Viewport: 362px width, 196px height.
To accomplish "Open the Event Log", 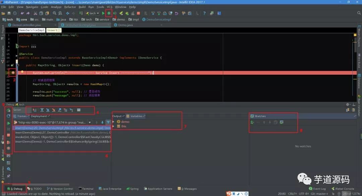I will 317,189.
